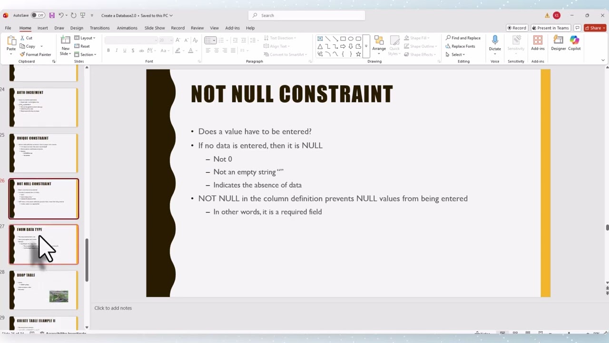Apply Bold formatting
Viewport: 609px width, 343px height.
108,50
